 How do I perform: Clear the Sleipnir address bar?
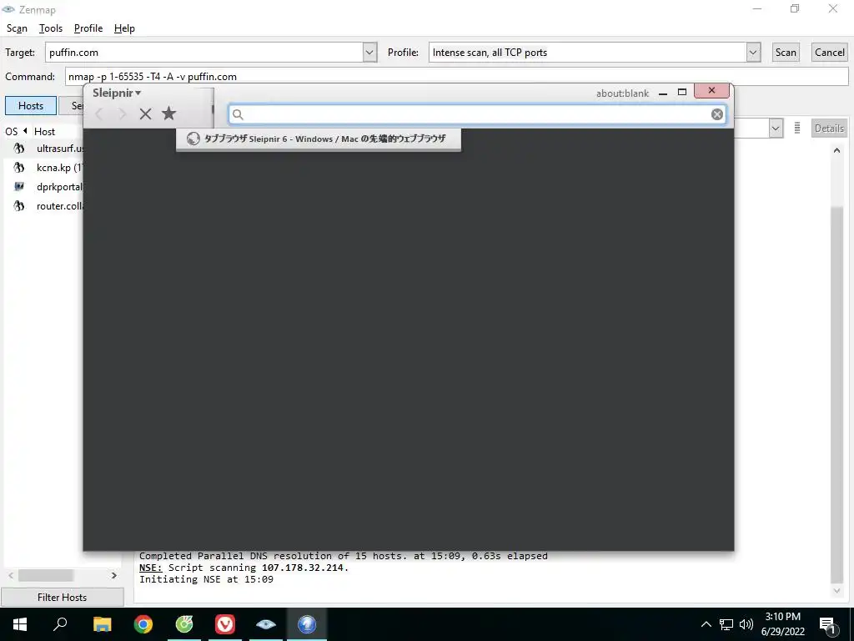coord(717,114)
